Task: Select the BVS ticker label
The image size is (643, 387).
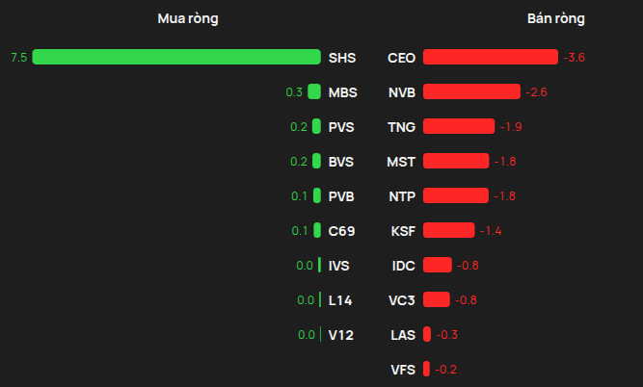Action: pos(340,162)
